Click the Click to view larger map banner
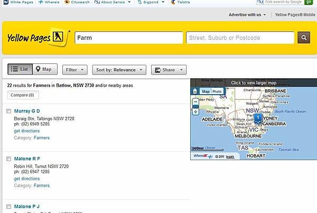 254,83
